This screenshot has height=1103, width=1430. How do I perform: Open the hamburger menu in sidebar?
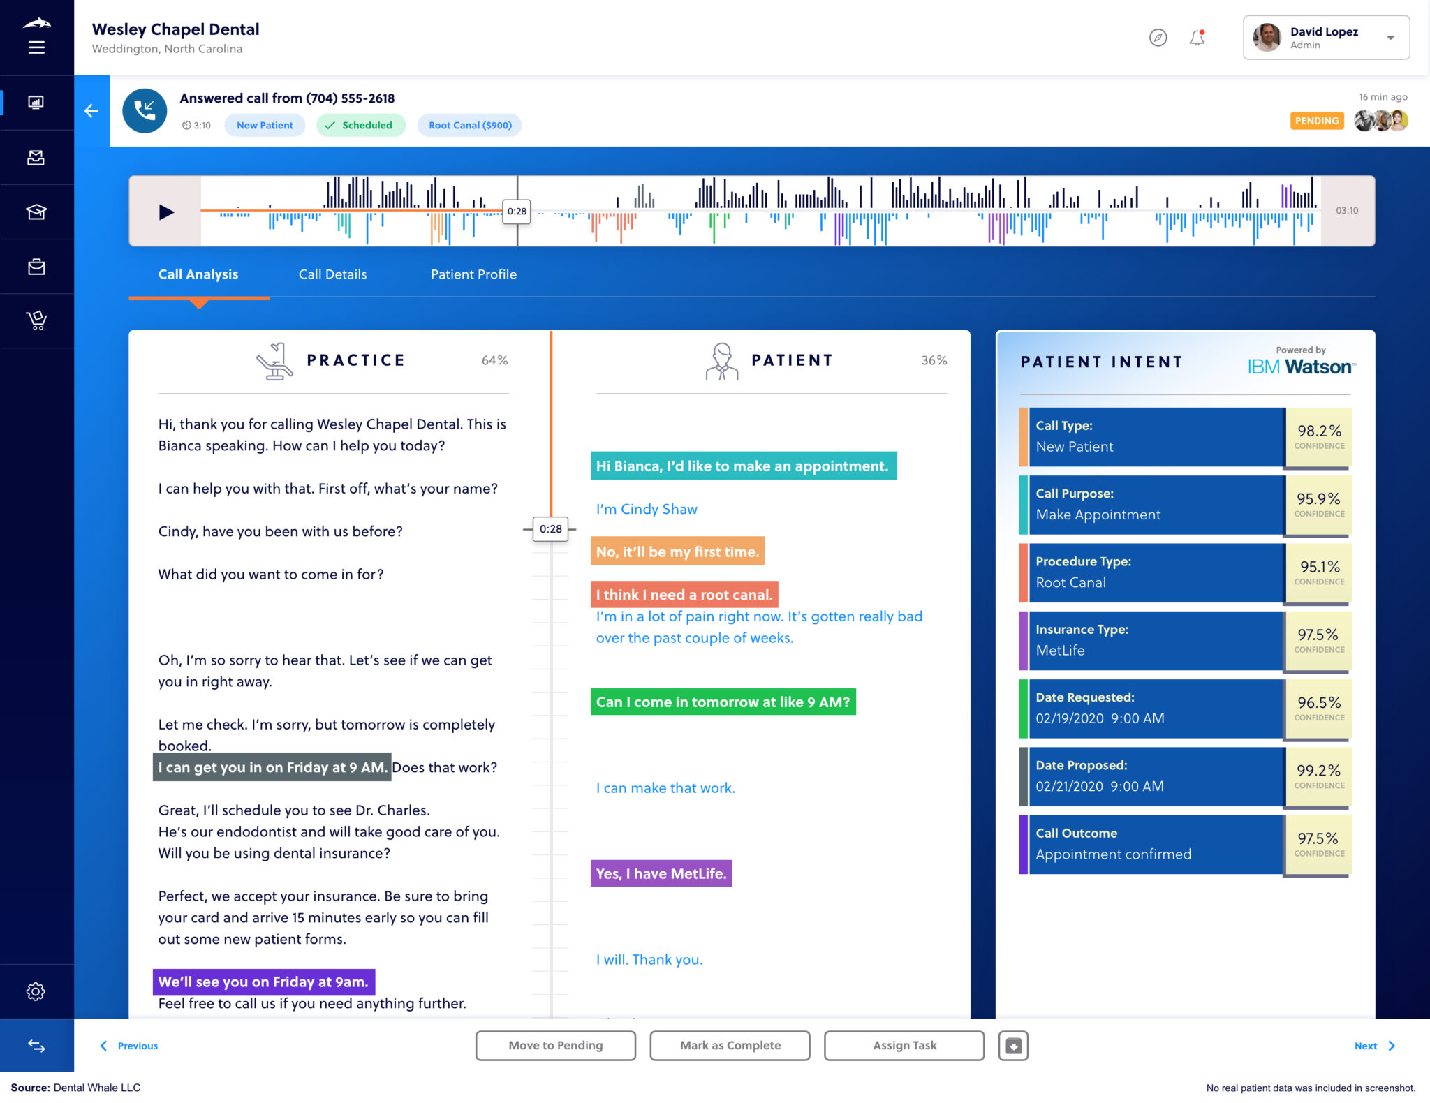coord(36,47)
